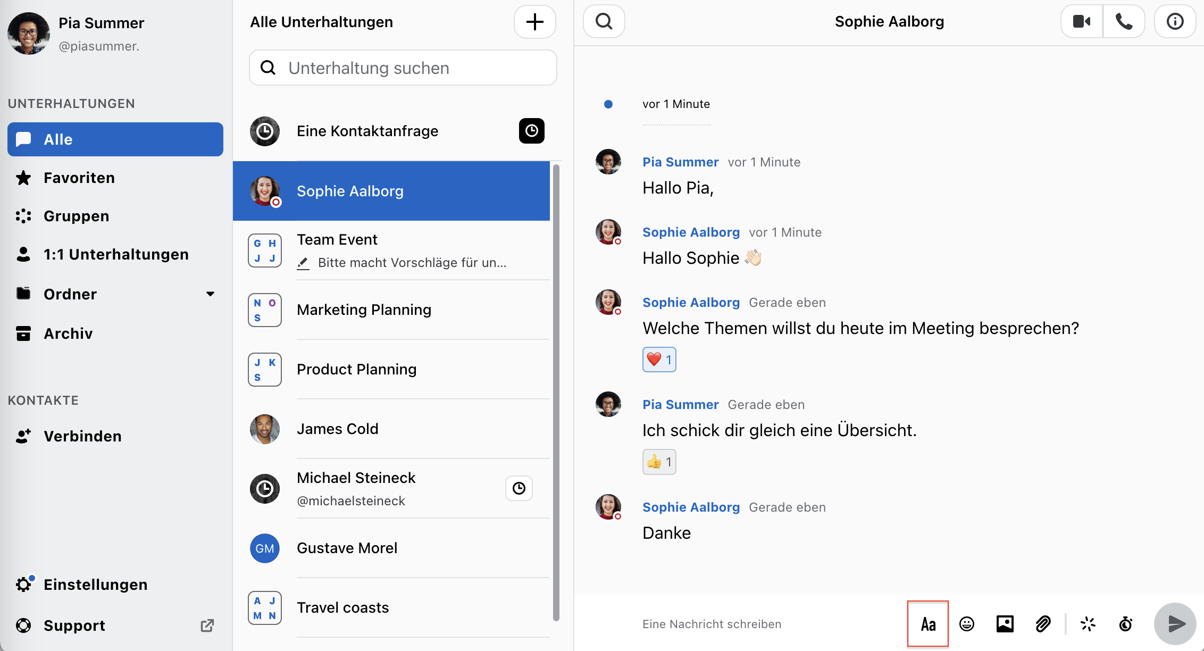Open conversation info panel
Image resolution: width=1204 pixels, height=651 pixels.
click(x=1175, y=22)
